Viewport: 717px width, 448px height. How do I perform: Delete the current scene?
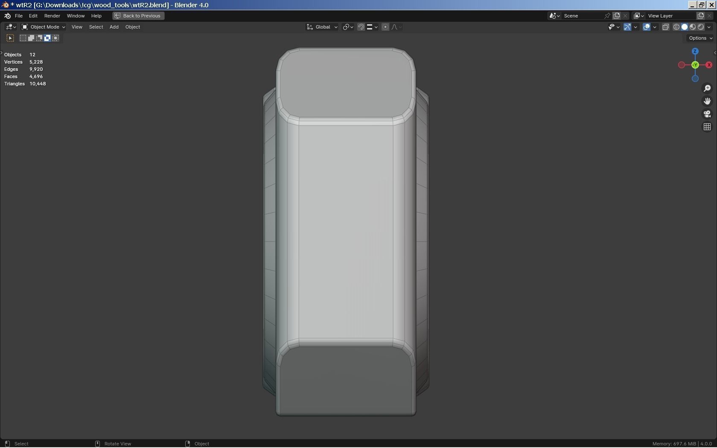click(x=626, y=16)
